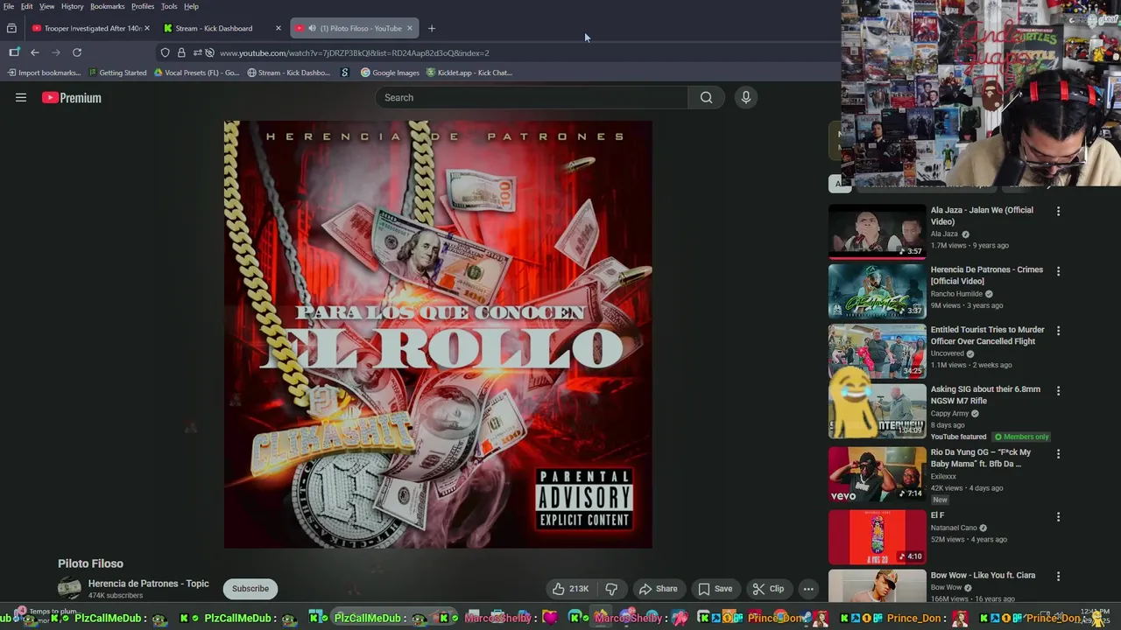Open options menu for Bow Wow video
Image resolution: width=1121 pixels, height=630 pixels.
1058,577
